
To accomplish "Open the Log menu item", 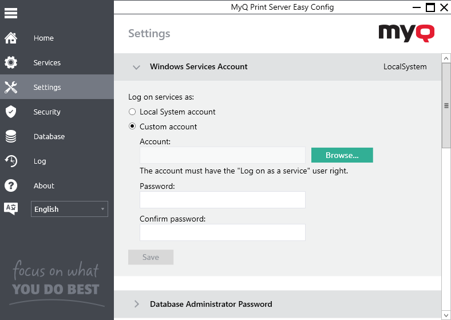I will 39,161.
